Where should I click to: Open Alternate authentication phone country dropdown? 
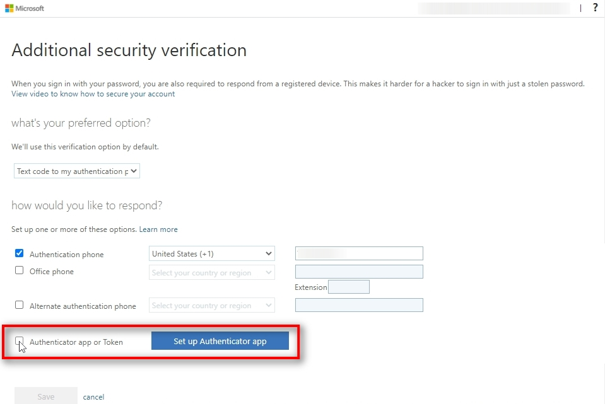[212, 305]
